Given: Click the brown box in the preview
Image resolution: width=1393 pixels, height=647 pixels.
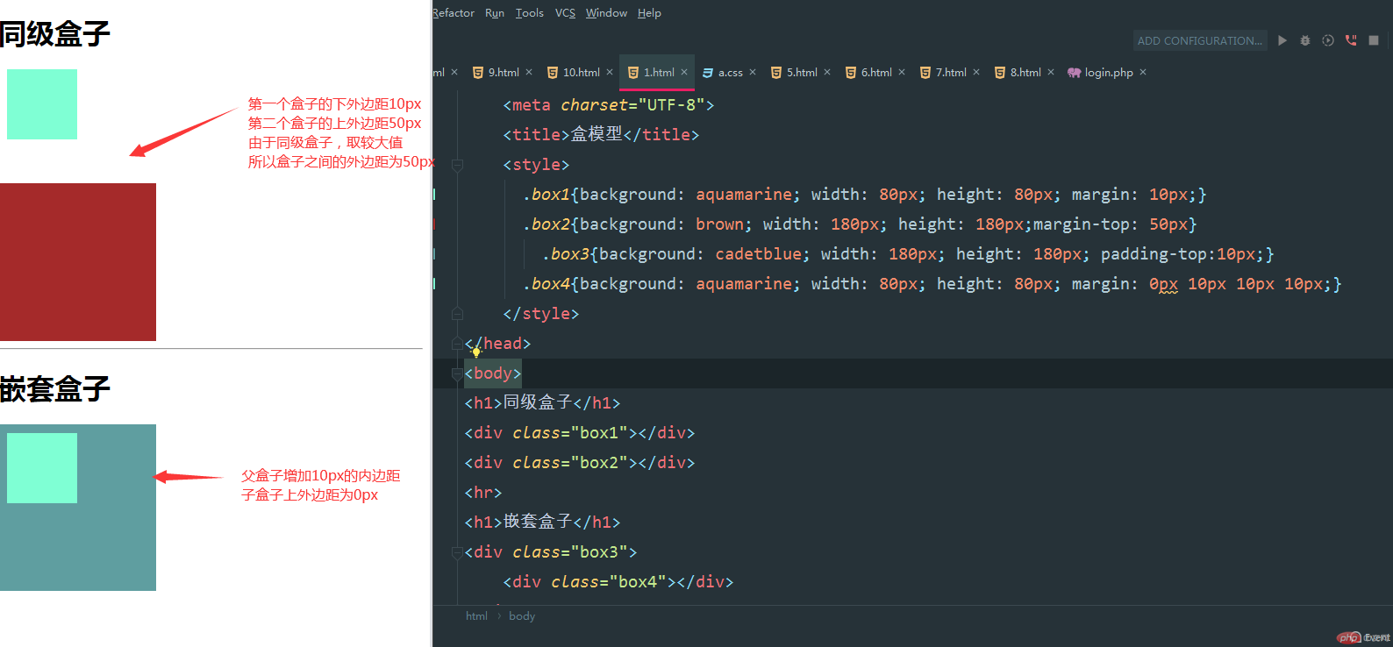Looking at the screenshot, I should (x=78, y=262).
